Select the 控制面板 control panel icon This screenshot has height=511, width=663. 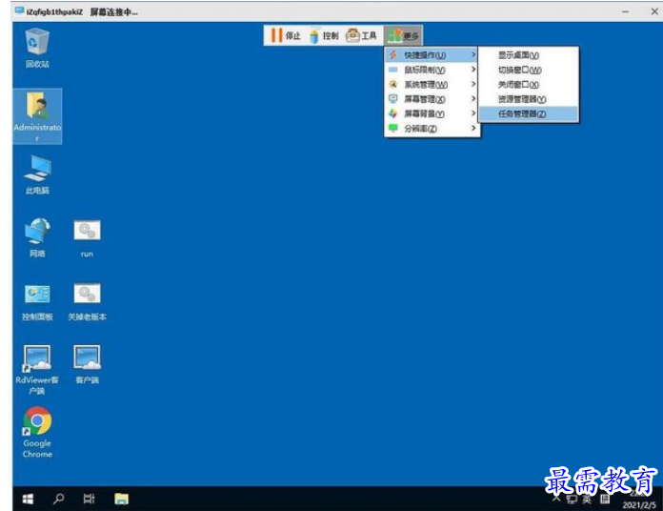point(37,302)
